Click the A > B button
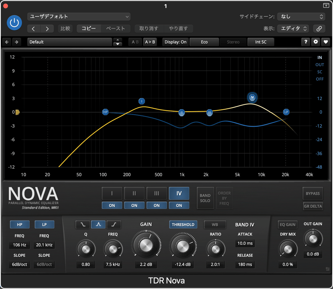333x289 pixels. pyautogui.click(x=150, y=42)
